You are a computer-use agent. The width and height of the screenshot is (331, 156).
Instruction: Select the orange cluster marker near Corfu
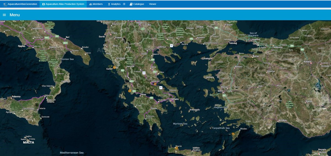click(x=114, y=67)
